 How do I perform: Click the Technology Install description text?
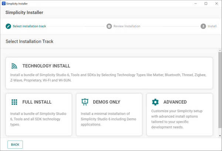click(x=108, y=77)
